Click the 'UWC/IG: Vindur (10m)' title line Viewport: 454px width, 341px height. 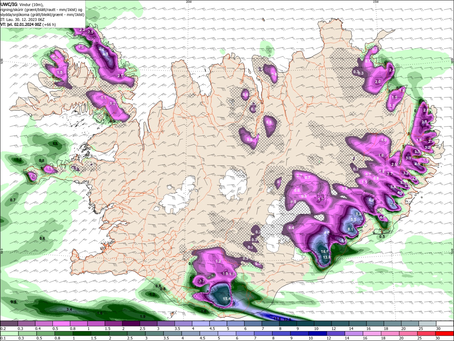click(x=22, y=4)
